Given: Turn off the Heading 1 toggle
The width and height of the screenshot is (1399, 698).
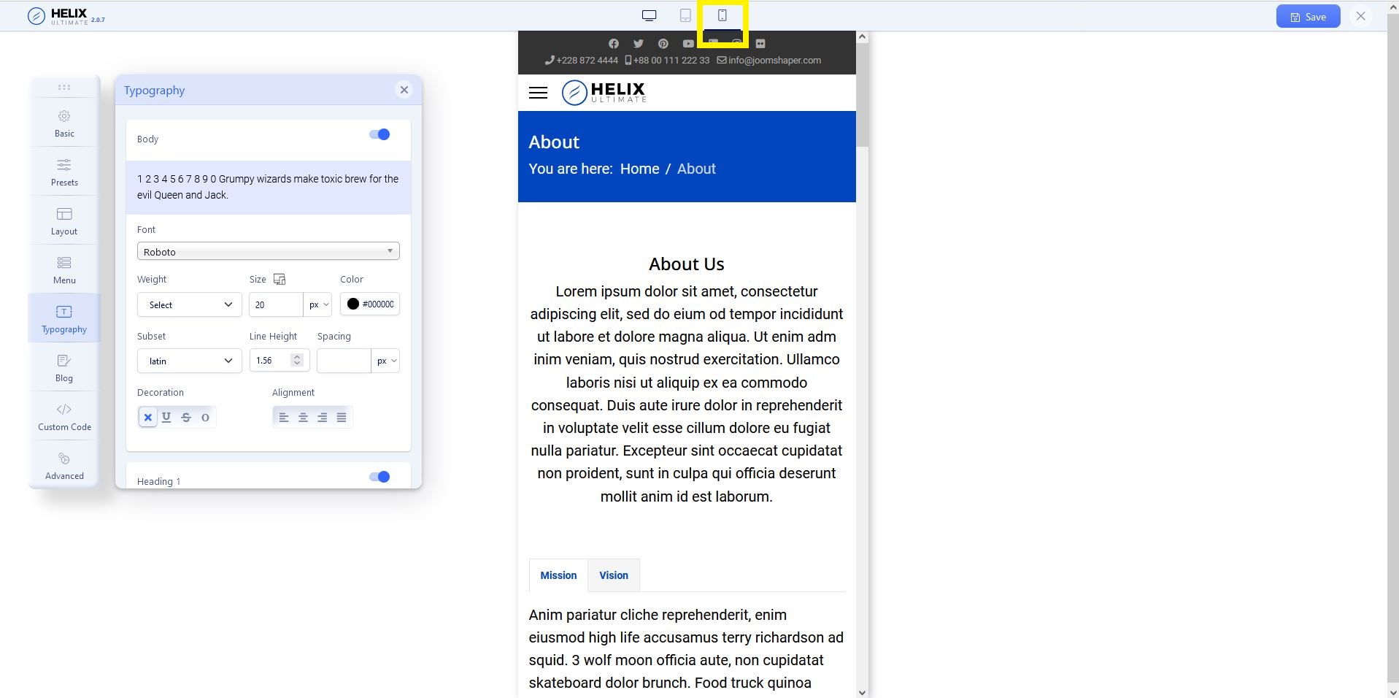Looking at the screenshot, I should (379, 476).
